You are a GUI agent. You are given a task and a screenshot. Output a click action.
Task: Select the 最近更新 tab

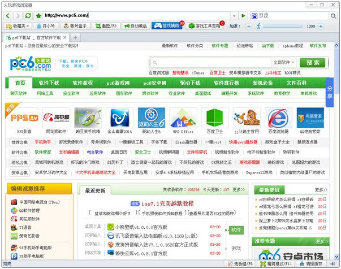click(95, 190)
